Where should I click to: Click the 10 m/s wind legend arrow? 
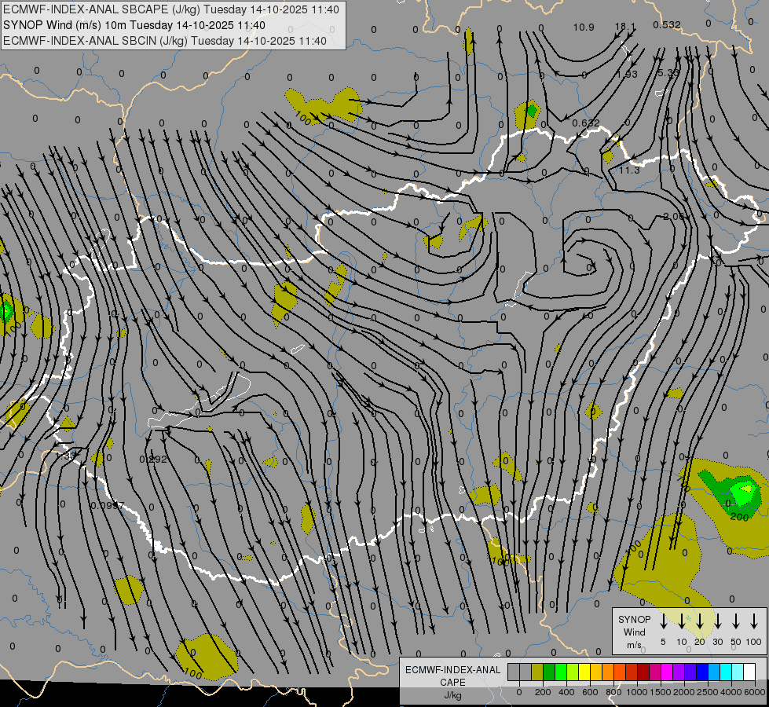click(681, 621)
